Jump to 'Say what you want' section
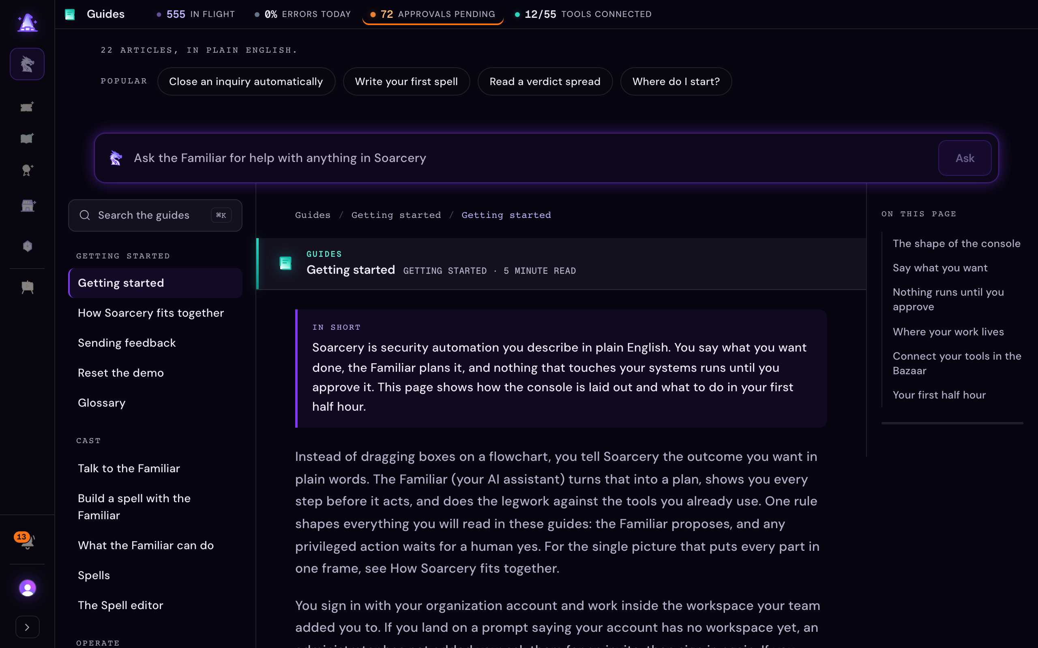 pos(940,268)
